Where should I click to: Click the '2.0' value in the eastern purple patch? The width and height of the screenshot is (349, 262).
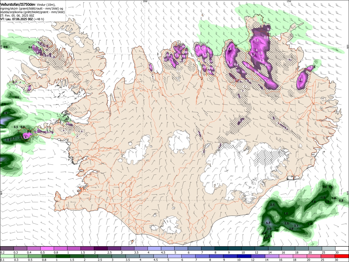pos(300,80)
